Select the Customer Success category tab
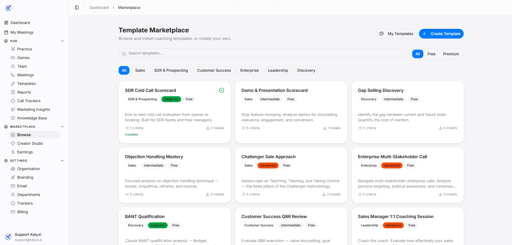 tap(214, 70)
